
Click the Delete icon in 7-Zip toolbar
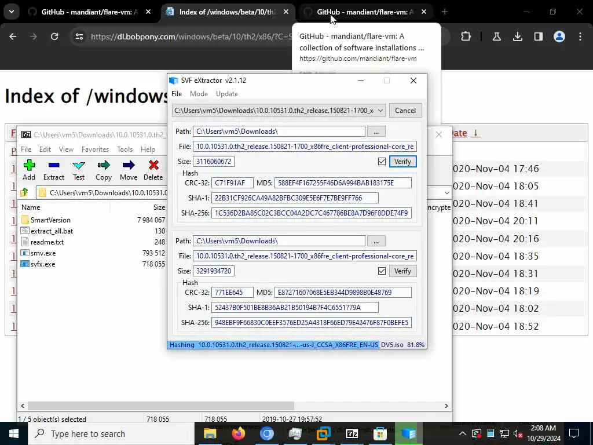153,170
